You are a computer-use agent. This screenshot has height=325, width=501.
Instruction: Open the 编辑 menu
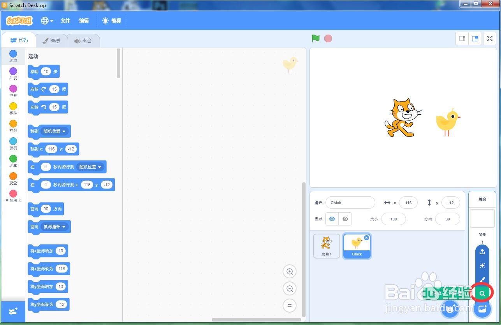(84, 21)
